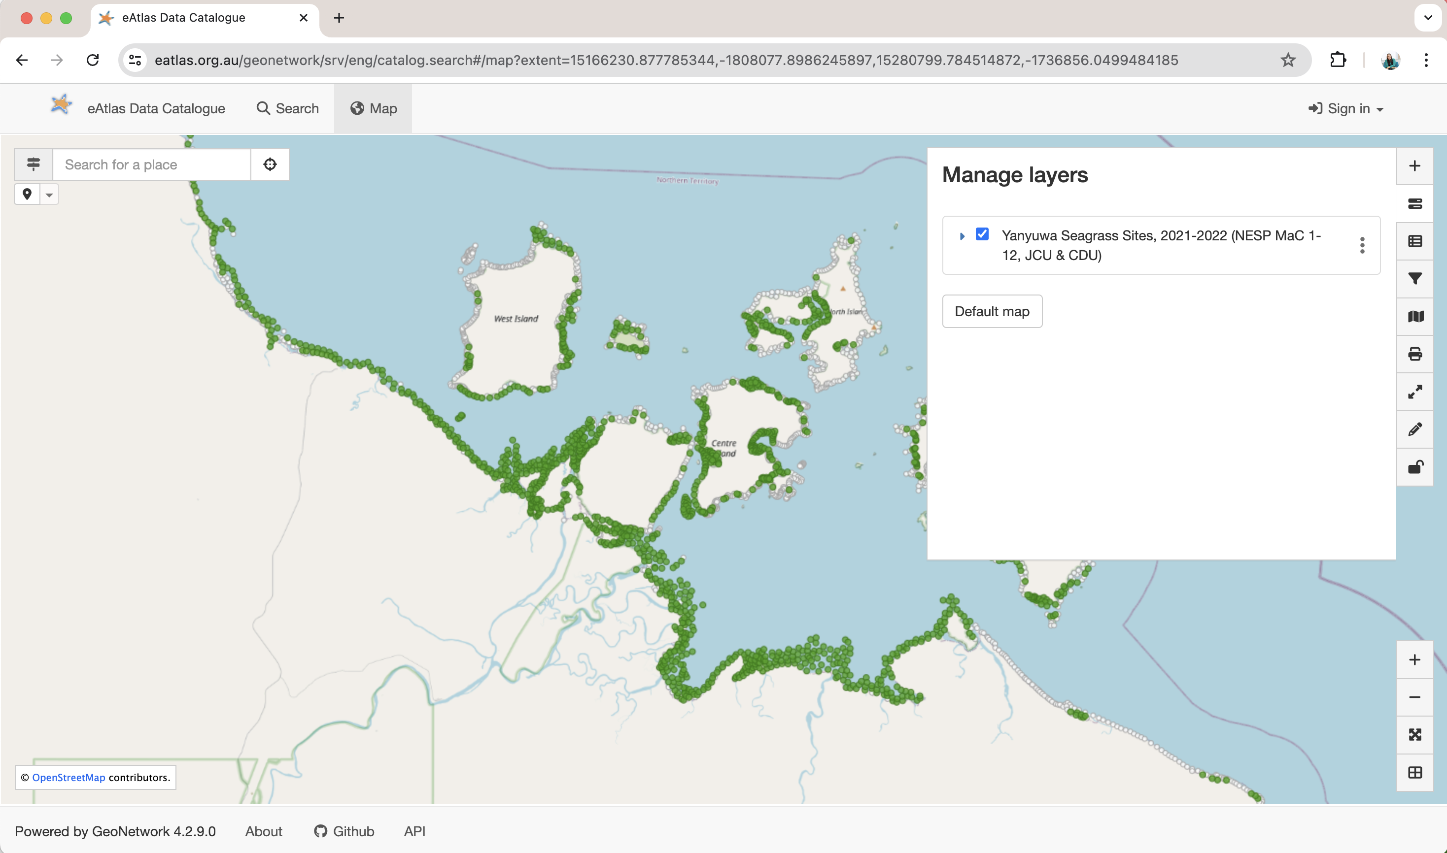Open the Sign in dropdown
This screenshot has width=1447, height=853.
pyautogui.click(x=1346, y=108)
